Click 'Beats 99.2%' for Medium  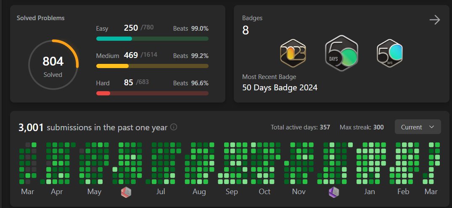click(x=191, y=55)
